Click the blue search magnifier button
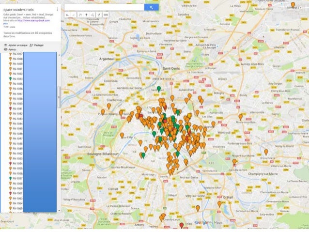The image size is (309, 232). (151, 7)
